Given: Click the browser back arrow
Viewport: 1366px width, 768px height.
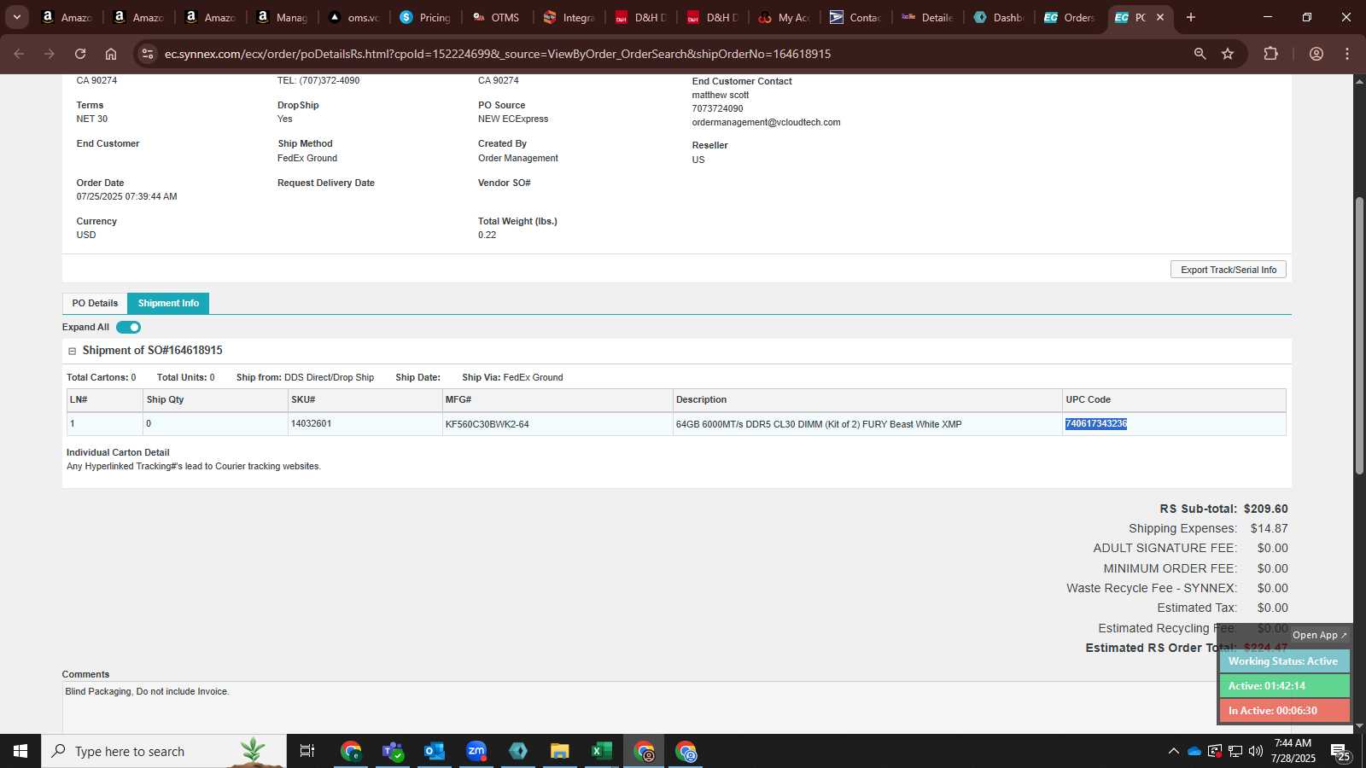Looking at the screenshot, I should tap(19, 54).
